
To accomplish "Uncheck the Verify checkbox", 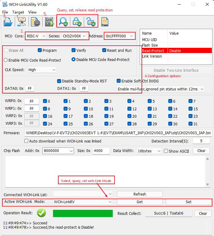I will [x=74, y=50].
